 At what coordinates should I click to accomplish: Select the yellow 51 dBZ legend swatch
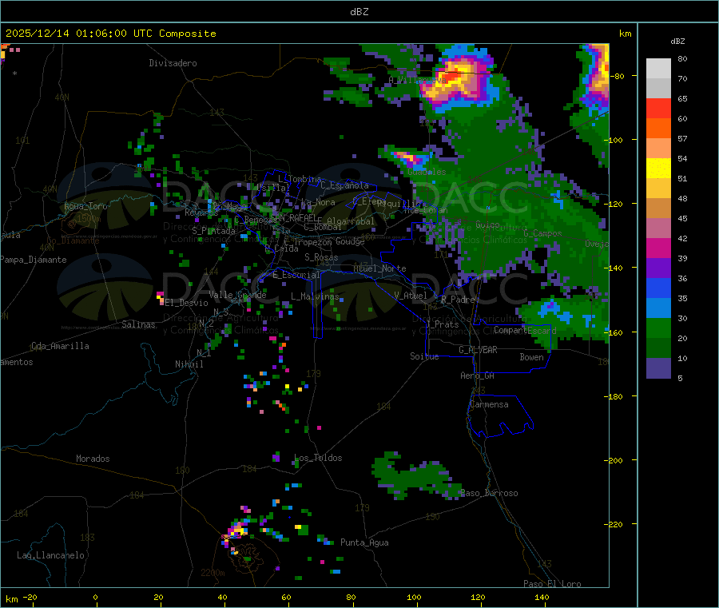point(658,169)
